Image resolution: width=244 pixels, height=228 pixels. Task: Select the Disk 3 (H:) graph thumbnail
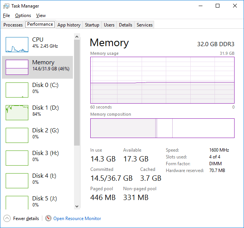coord(17,158)
